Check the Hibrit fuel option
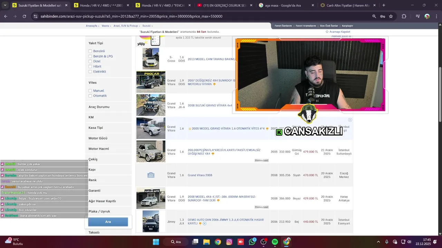 pos(90,66)
